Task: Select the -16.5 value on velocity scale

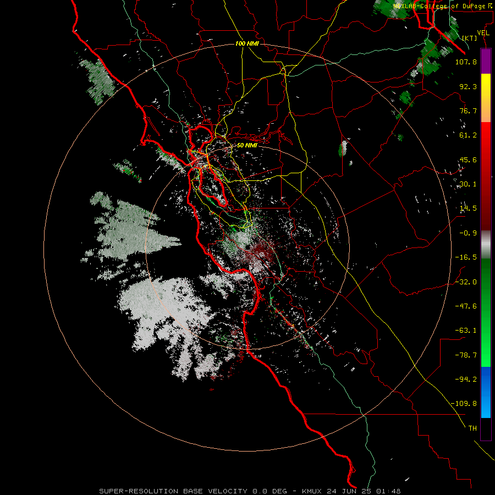Action: [466, 257]
